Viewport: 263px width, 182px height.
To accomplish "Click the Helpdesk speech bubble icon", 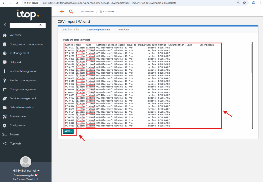I will (x=5, y=62).
